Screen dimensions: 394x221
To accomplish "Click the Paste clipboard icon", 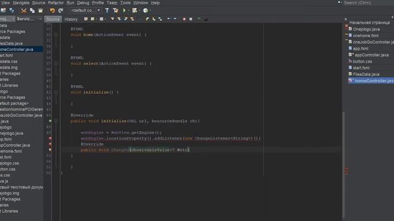I will 41,10.
